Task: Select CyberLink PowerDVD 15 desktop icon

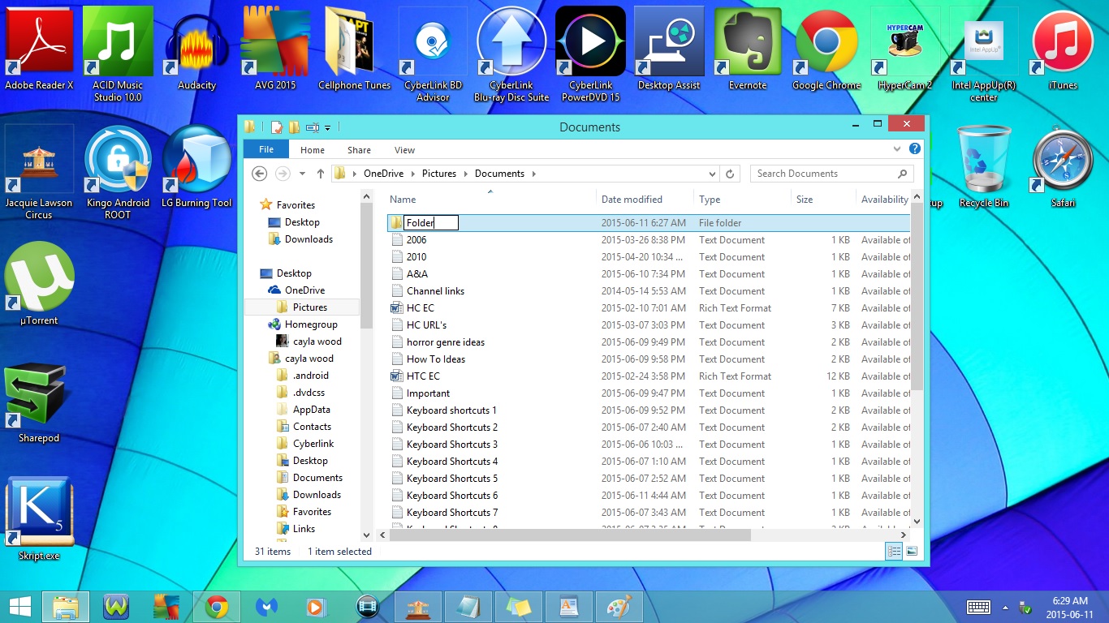Action: [590, 54]
